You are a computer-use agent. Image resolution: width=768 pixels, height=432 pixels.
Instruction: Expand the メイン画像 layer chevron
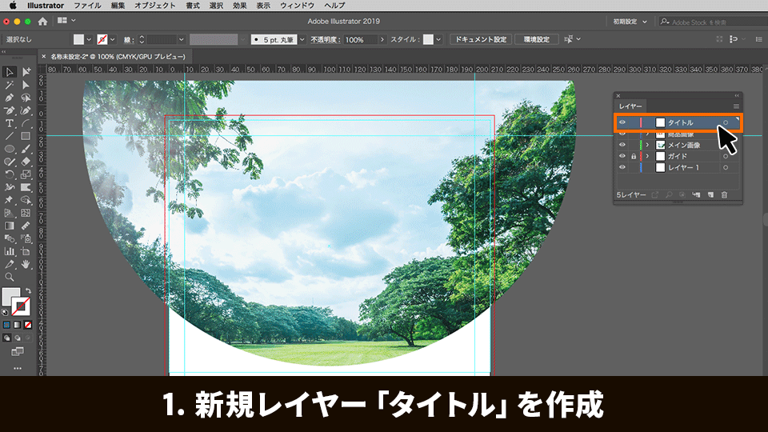647,145
